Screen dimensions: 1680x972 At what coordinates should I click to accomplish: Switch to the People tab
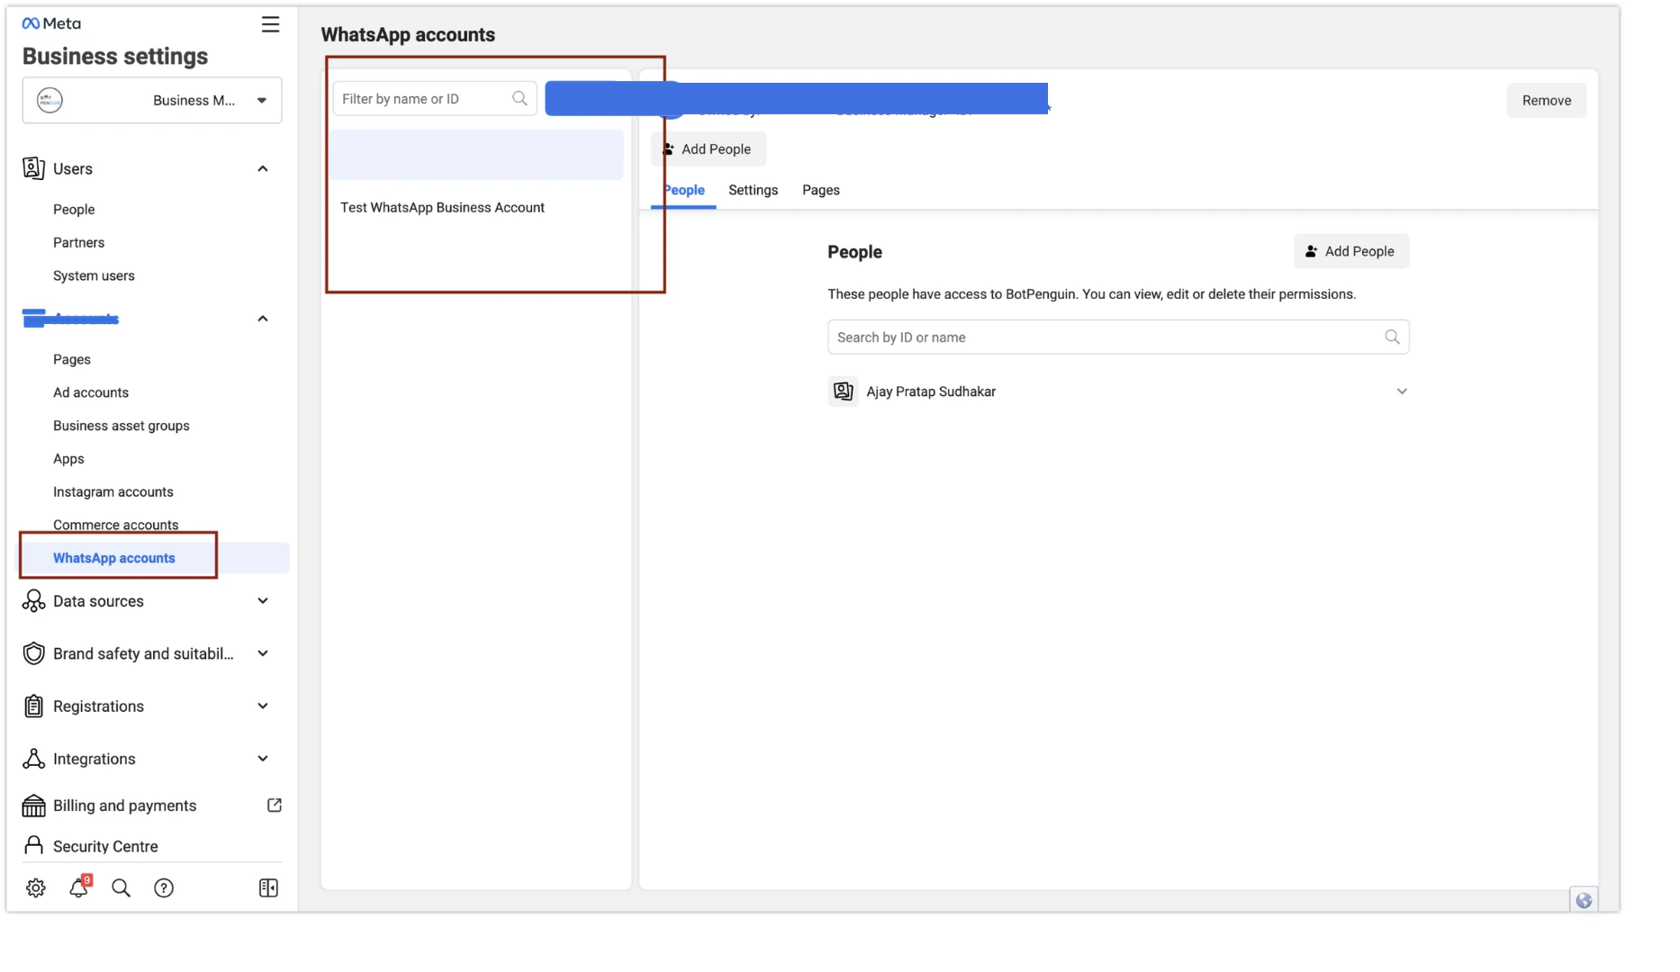click(x=683, y=191)
